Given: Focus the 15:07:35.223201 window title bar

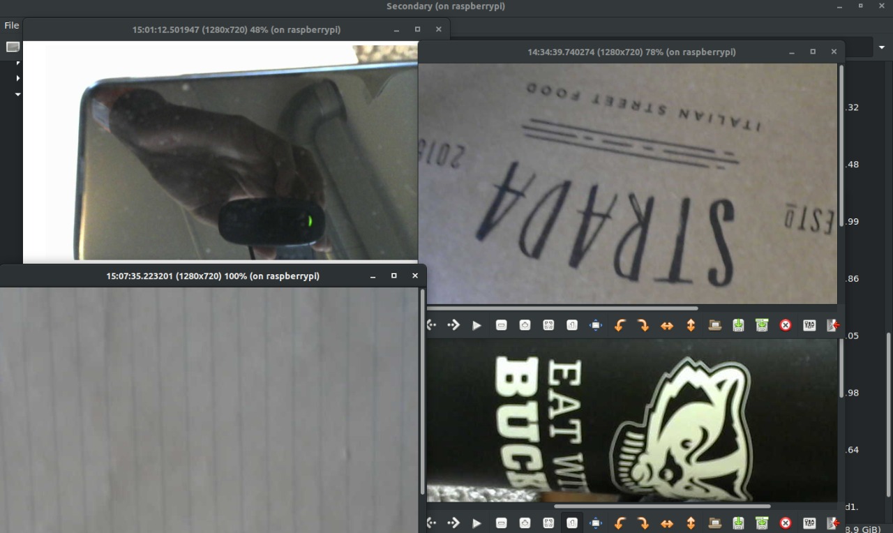Looking at the screenshot, I should [213, 276].
